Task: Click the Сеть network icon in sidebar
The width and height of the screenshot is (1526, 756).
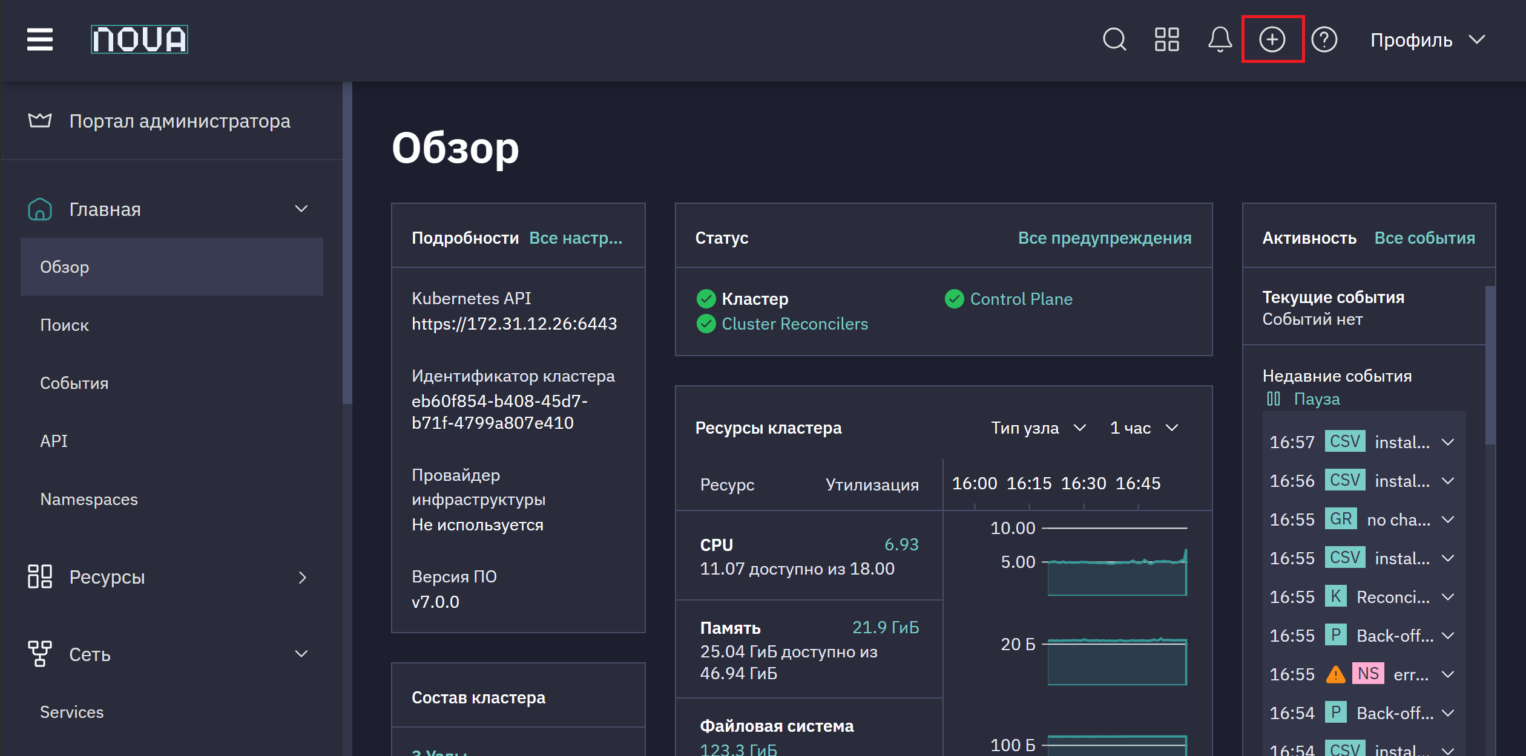Action: tap(40, 654)
